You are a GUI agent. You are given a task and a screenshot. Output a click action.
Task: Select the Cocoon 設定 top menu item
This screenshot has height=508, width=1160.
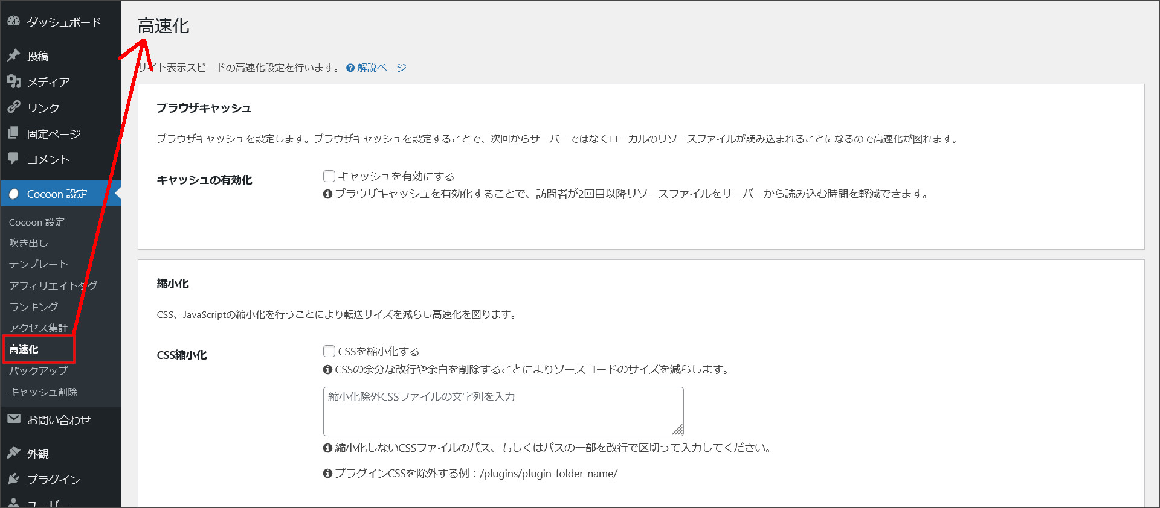point(60,194)
